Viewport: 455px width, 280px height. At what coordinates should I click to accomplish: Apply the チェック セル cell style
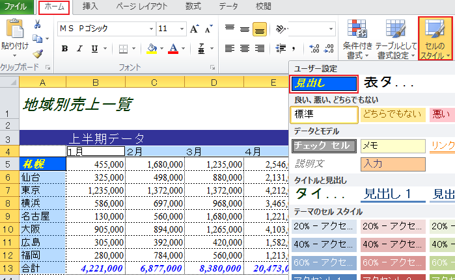point(324,146)
